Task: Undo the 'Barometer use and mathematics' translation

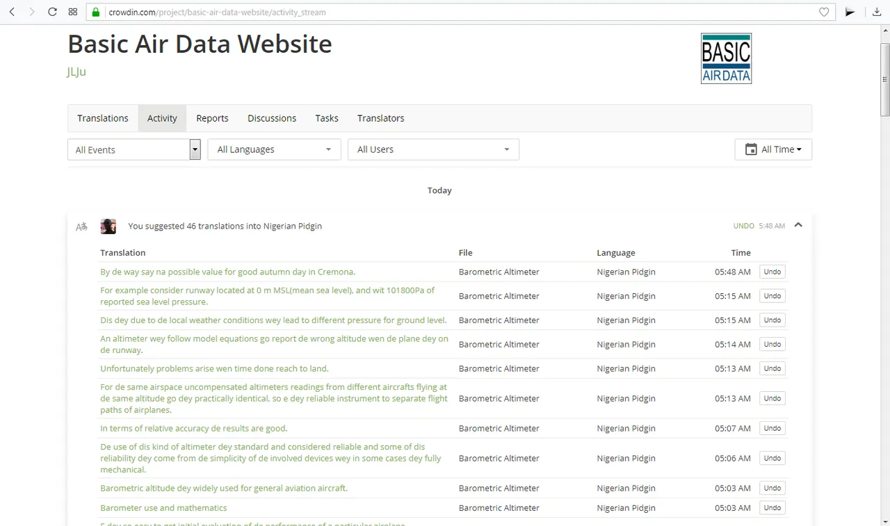Action: pyautogui.click(x=772, y=508)
